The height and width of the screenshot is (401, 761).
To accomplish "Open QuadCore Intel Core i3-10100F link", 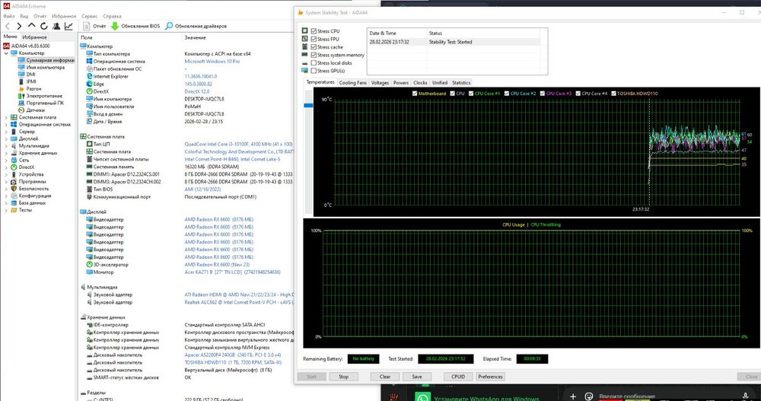I will click(238, 144).
